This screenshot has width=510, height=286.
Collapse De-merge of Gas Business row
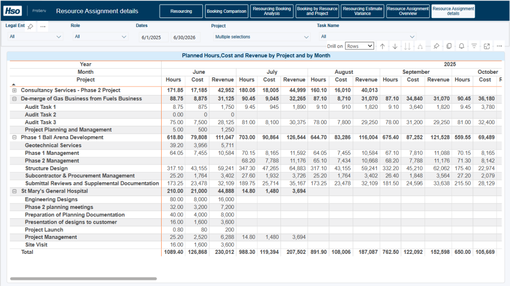(14, 99)
